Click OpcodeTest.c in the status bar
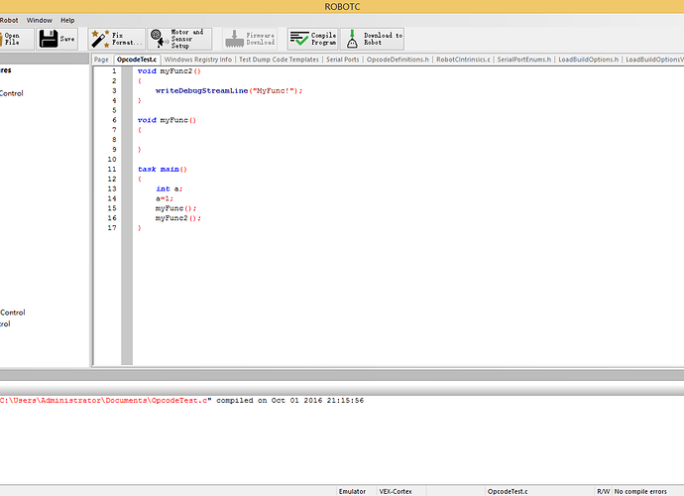 click(508, 492)
